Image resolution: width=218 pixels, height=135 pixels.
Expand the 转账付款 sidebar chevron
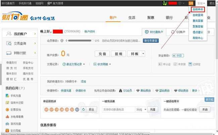click(x=35, y=53)
